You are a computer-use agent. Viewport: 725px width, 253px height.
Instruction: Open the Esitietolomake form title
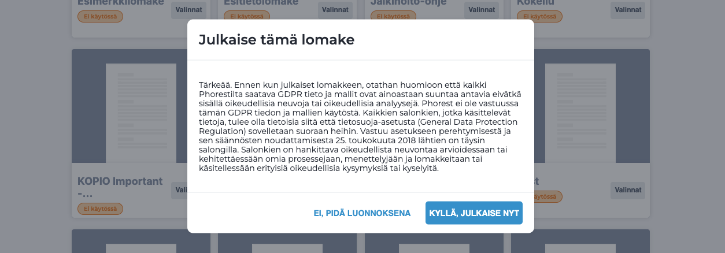coord(261,2)
